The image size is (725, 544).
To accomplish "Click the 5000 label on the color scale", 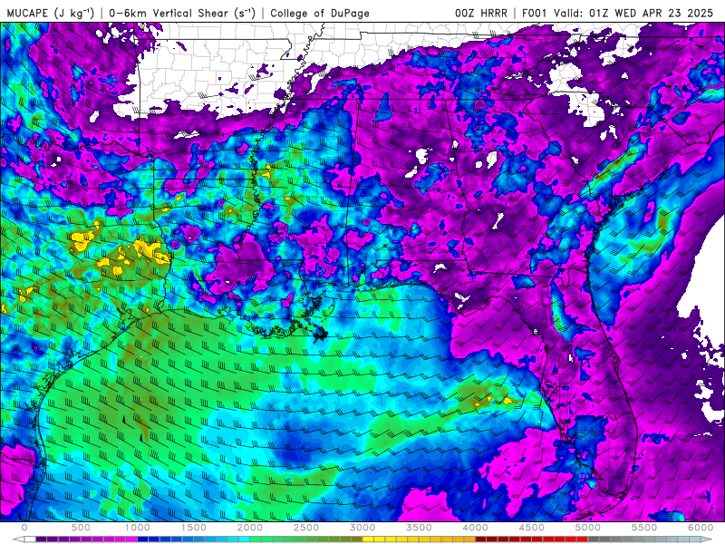I will (x=588, y=528).
